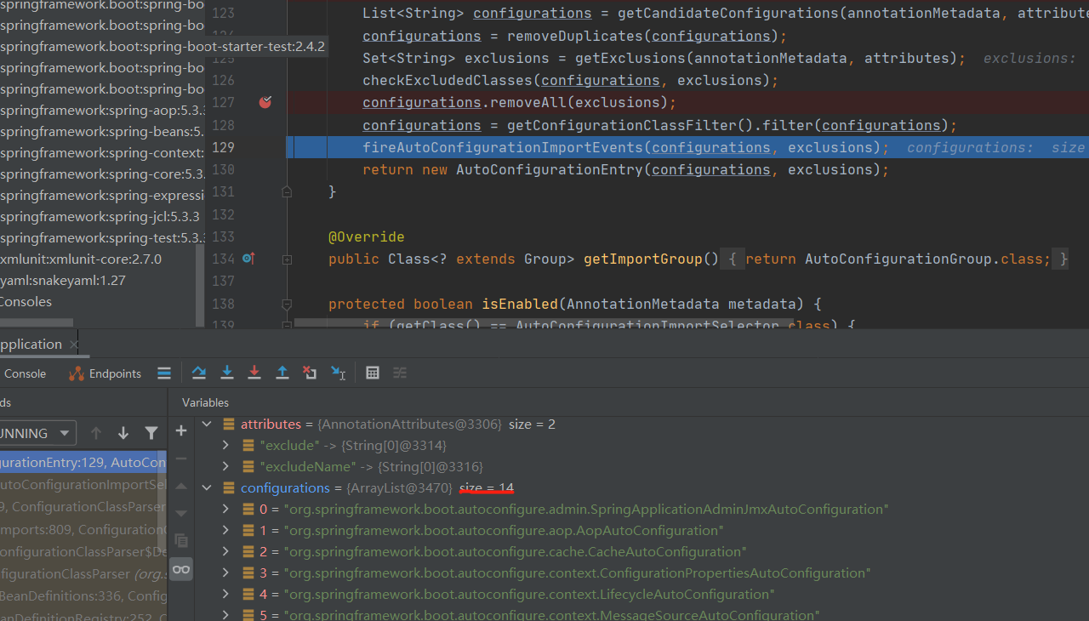The image size is (1089, 621).
Task: Click the Show Execution Point icon
Action: pos(164,373)
